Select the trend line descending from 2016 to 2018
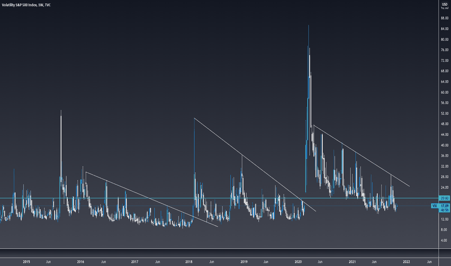 (152, 200)
